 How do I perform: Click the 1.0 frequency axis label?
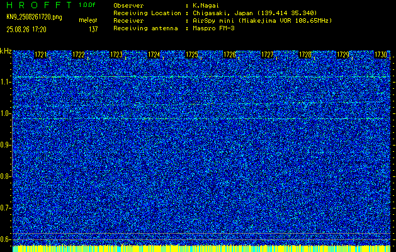[4, 113]
